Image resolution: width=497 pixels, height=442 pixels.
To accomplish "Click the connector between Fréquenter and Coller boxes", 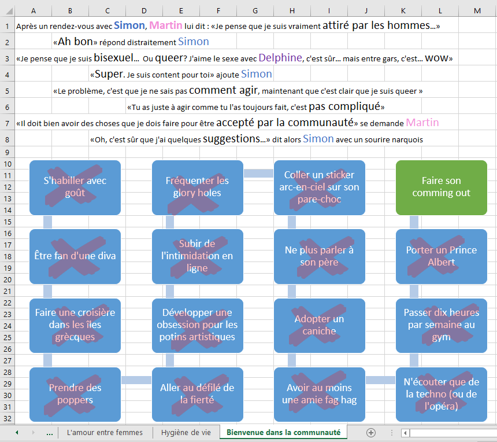I will 258,173.
